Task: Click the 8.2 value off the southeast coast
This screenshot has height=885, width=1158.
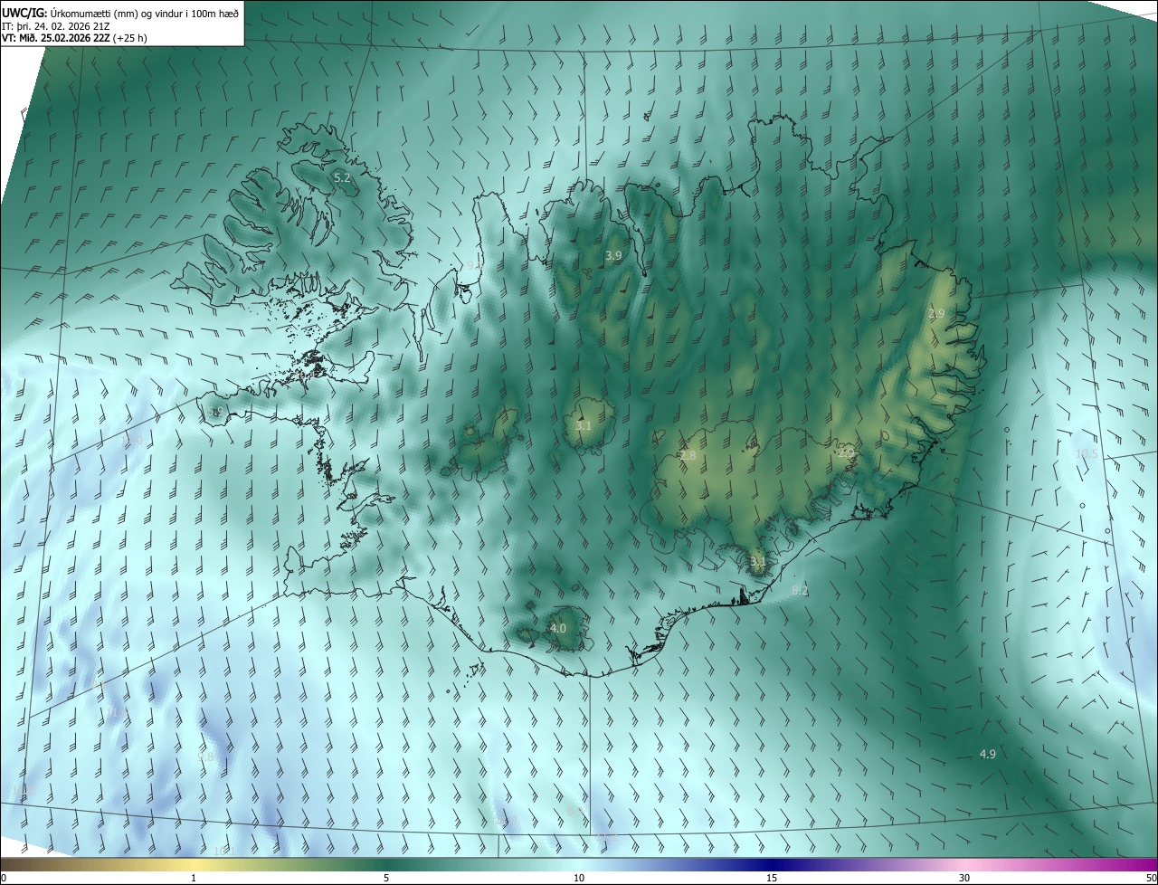Action: coord(800,590)
